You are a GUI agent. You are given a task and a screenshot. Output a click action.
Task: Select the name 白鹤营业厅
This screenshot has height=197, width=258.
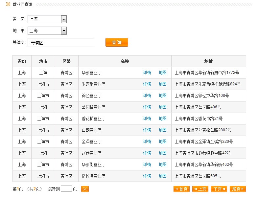[x=91, y=130]
